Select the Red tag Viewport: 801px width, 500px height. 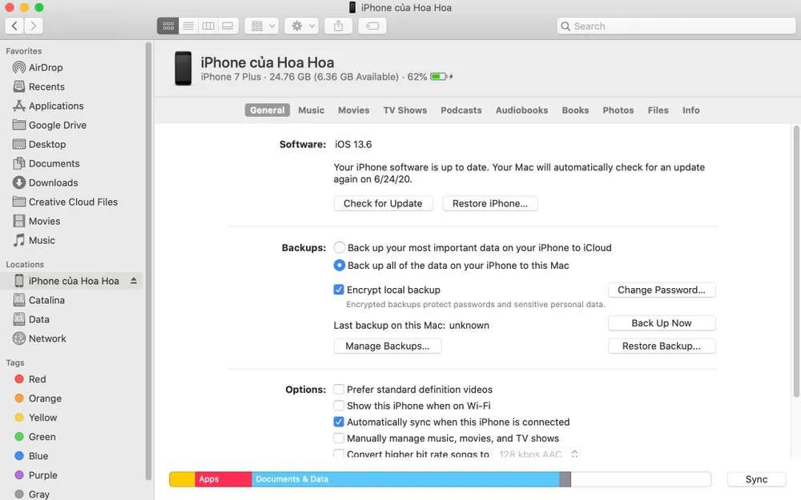click(x=30, y=379)
